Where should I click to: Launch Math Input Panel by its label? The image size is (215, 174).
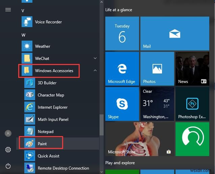coord(53,119)
